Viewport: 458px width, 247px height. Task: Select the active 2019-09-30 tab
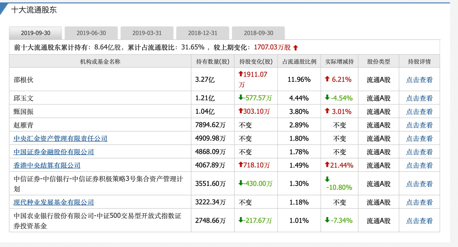tap(36, 33)
